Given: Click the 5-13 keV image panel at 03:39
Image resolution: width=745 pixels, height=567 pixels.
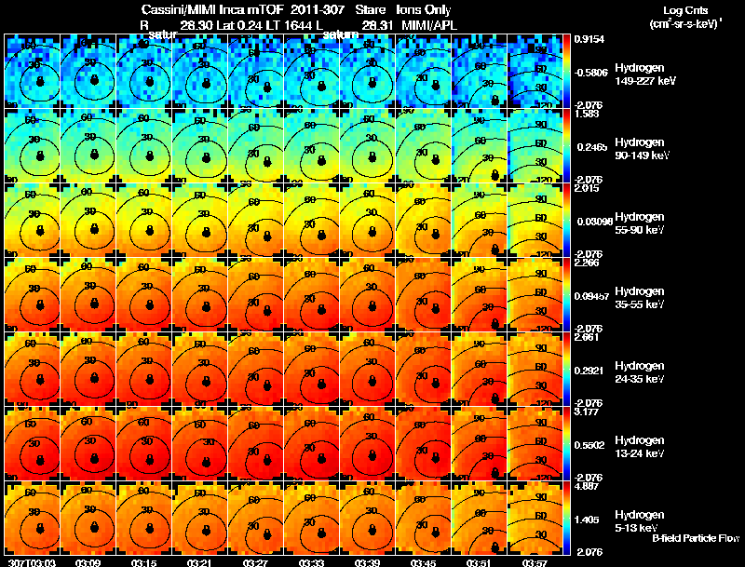Looking at the screenshot, I should 367,519.
